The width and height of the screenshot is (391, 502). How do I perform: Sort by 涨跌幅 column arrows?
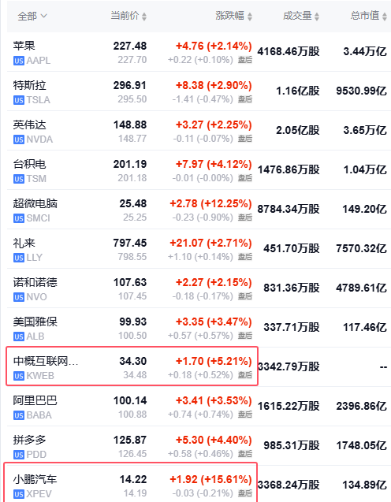click(x=250, y=17)
